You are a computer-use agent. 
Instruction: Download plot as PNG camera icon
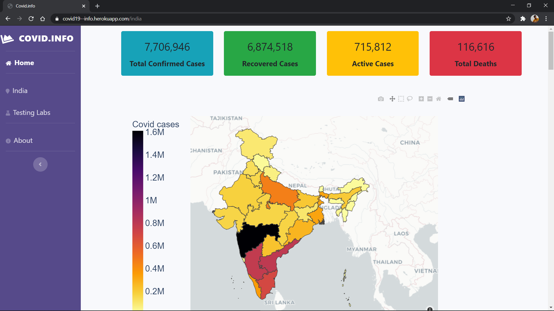(x=381, y=99)
